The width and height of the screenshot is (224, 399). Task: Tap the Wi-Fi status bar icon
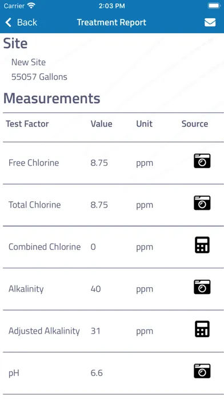point(31,6)
